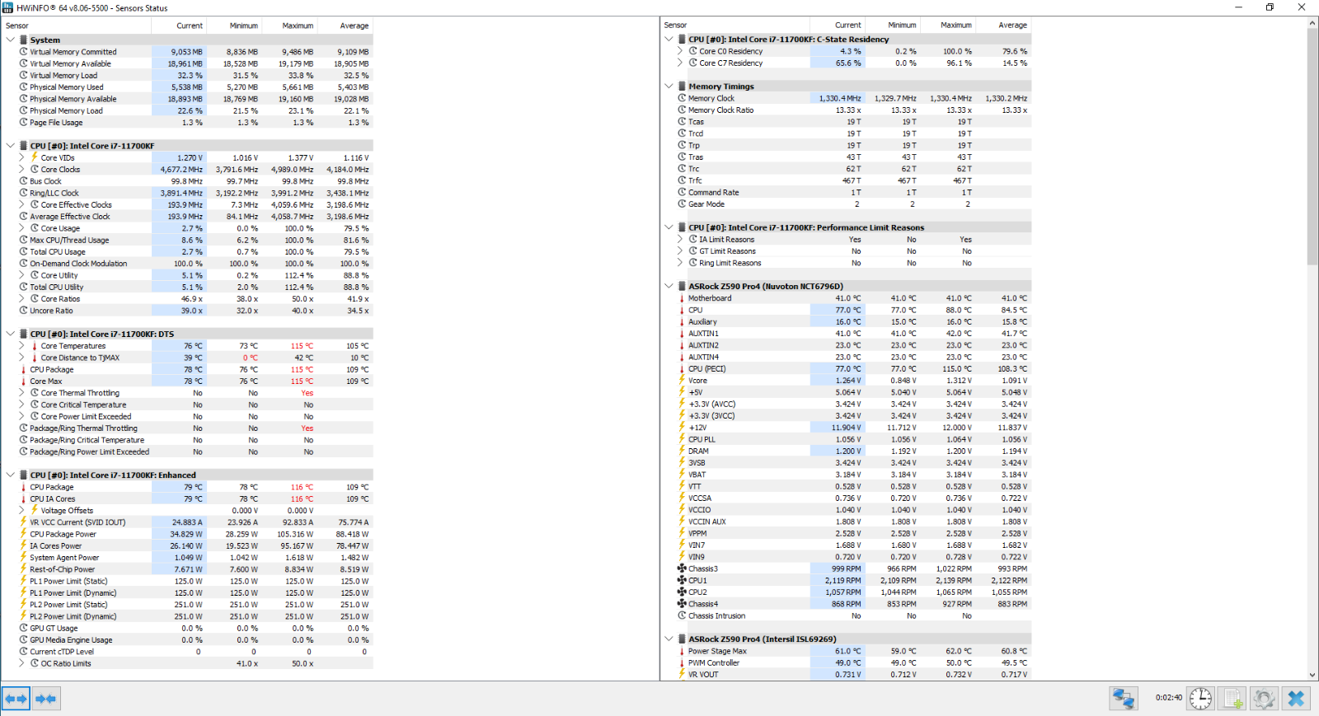
Task: Expand the Core C0 Residency row
Action: [680, 51]
